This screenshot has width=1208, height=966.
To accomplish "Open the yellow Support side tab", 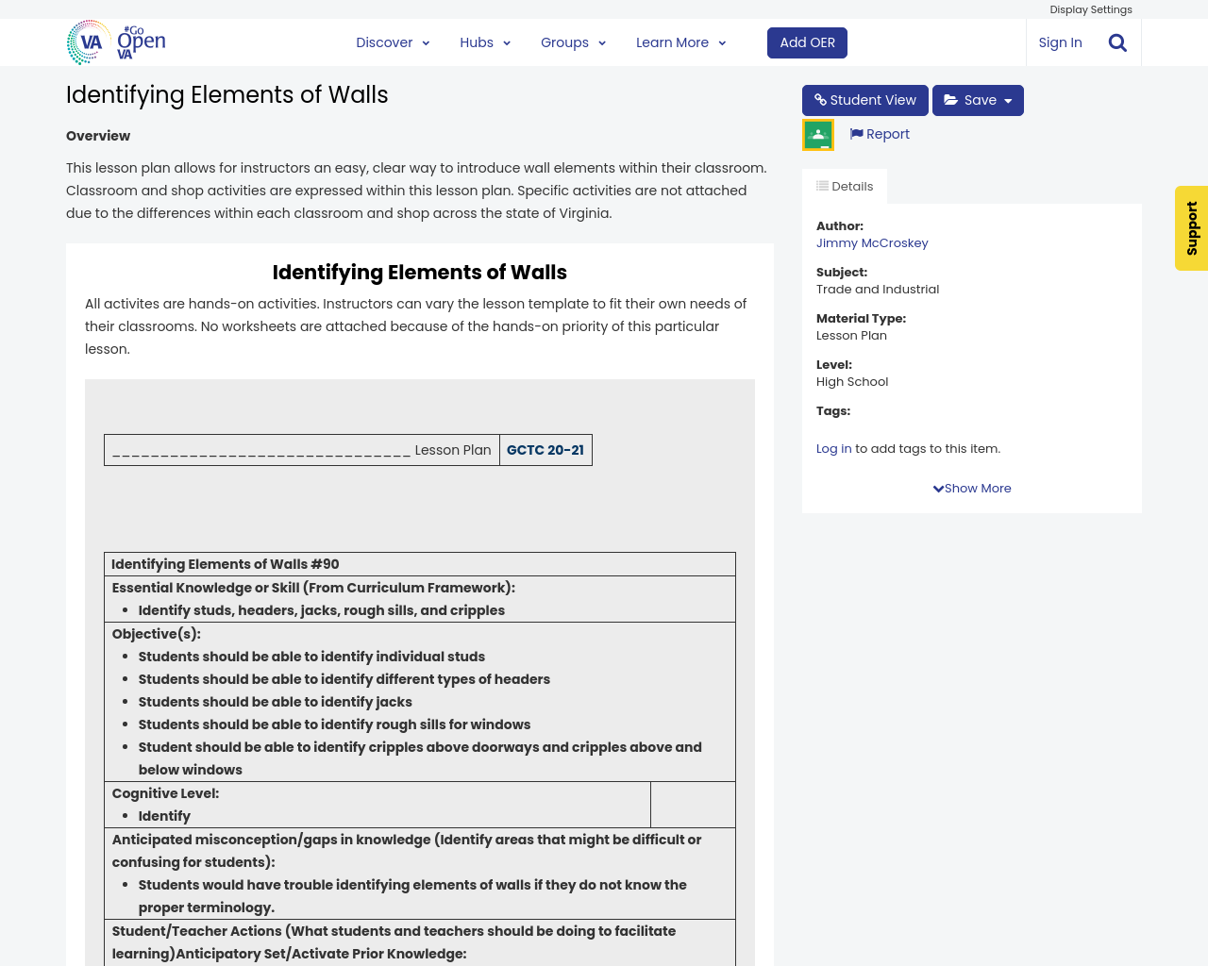I will coord(1191,228).
